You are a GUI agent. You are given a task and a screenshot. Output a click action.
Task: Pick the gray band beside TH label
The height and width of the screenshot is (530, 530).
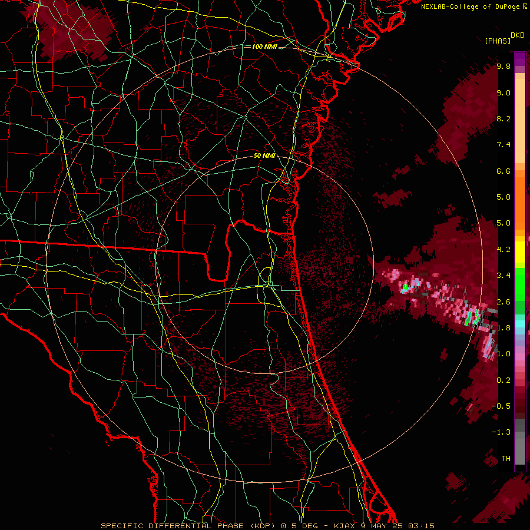coord(520,451)
